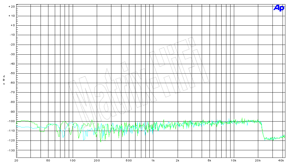Click the green trace start near 20 Hz
Viewport: 289px width, 167px height.
(17, 122)
